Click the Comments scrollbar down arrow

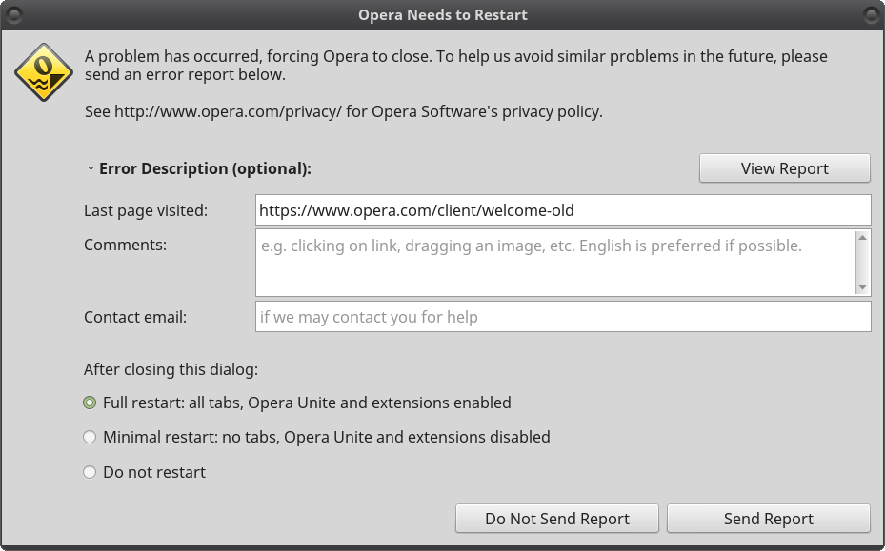coord(862,287)
